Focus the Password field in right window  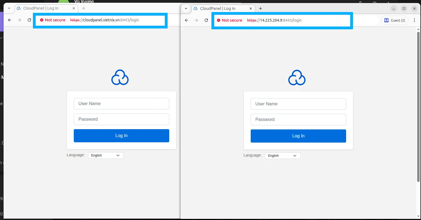pyautogui.click(x=298, y=120)
